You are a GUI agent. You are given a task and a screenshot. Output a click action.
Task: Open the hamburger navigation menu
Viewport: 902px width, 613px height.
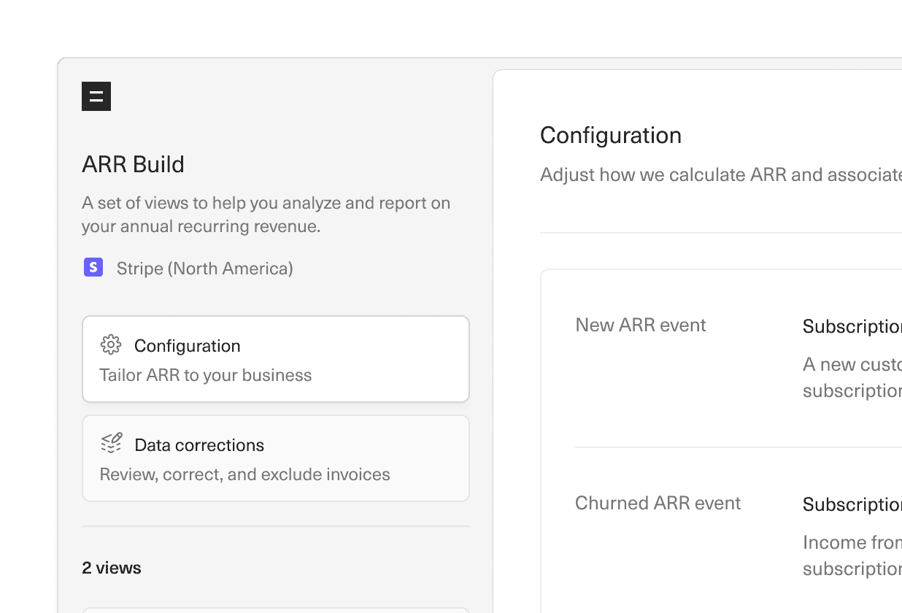click(96, 96)
